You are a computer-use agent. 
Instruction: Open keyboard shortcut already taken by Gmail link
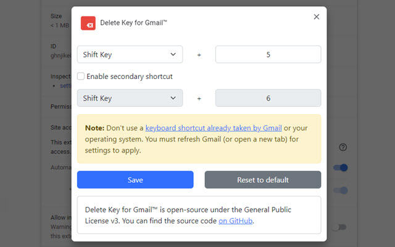coord(214,128)
